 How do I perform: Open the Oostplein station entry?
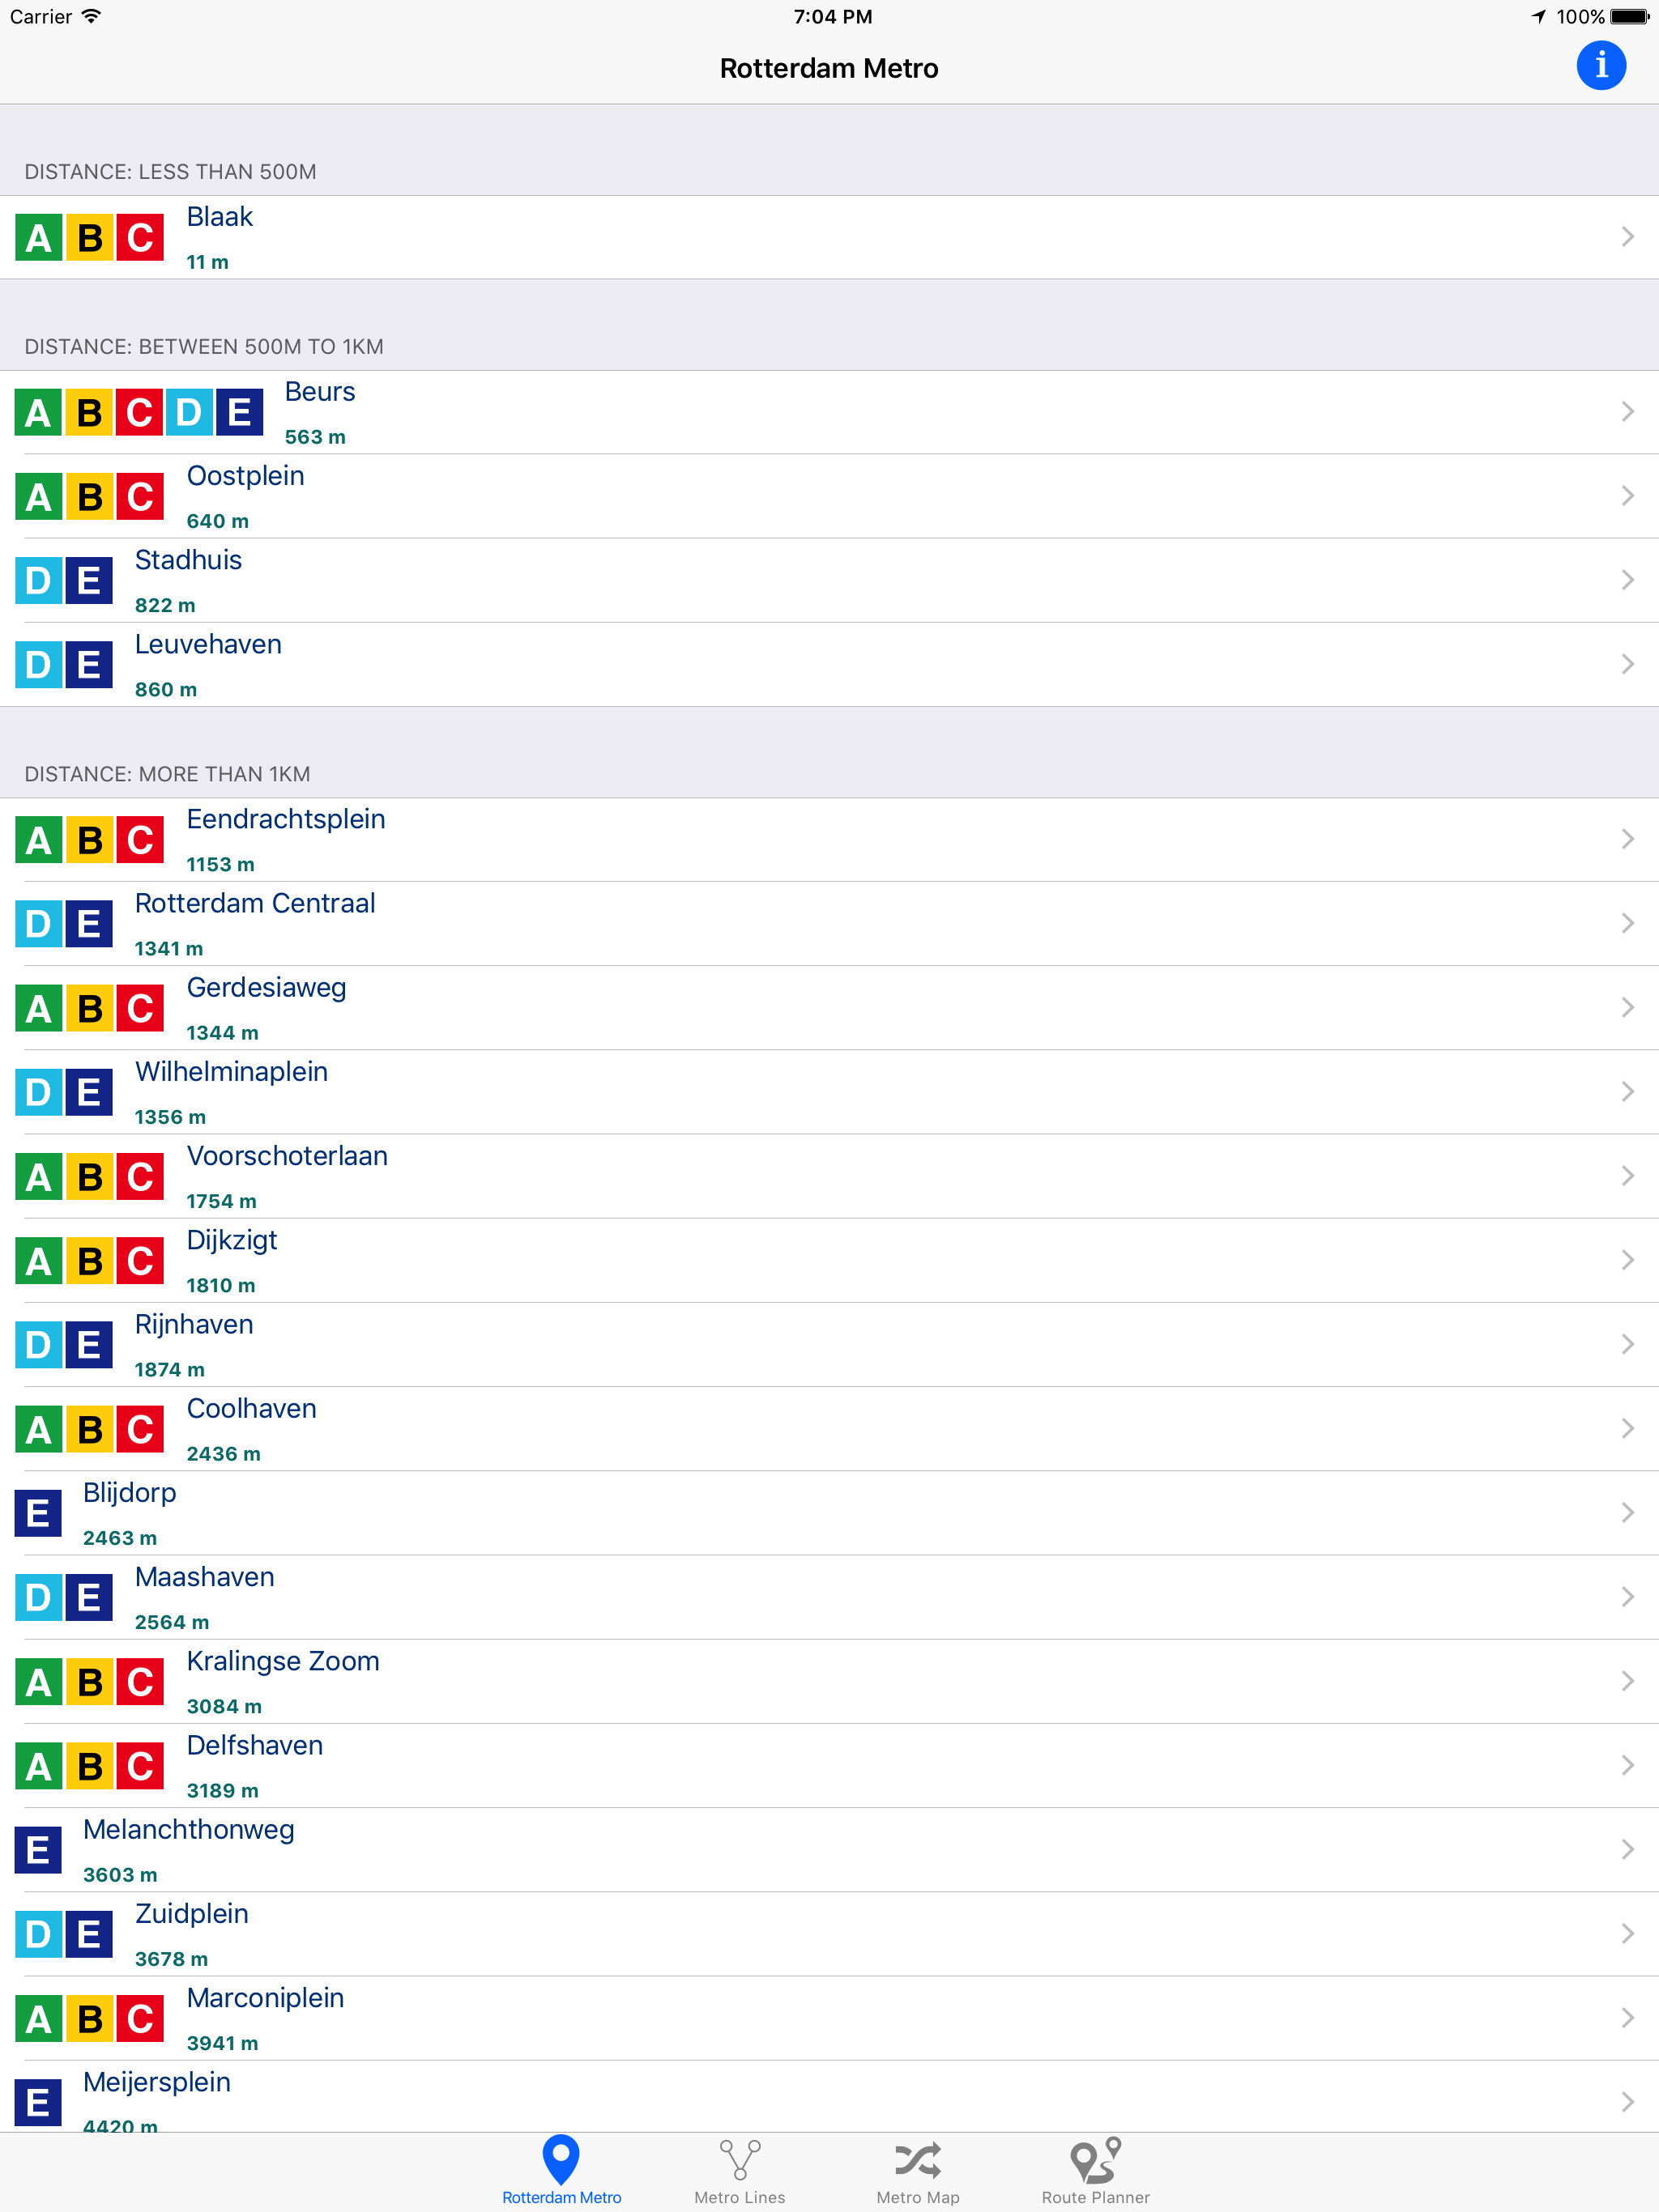click(x=829, y=496)
